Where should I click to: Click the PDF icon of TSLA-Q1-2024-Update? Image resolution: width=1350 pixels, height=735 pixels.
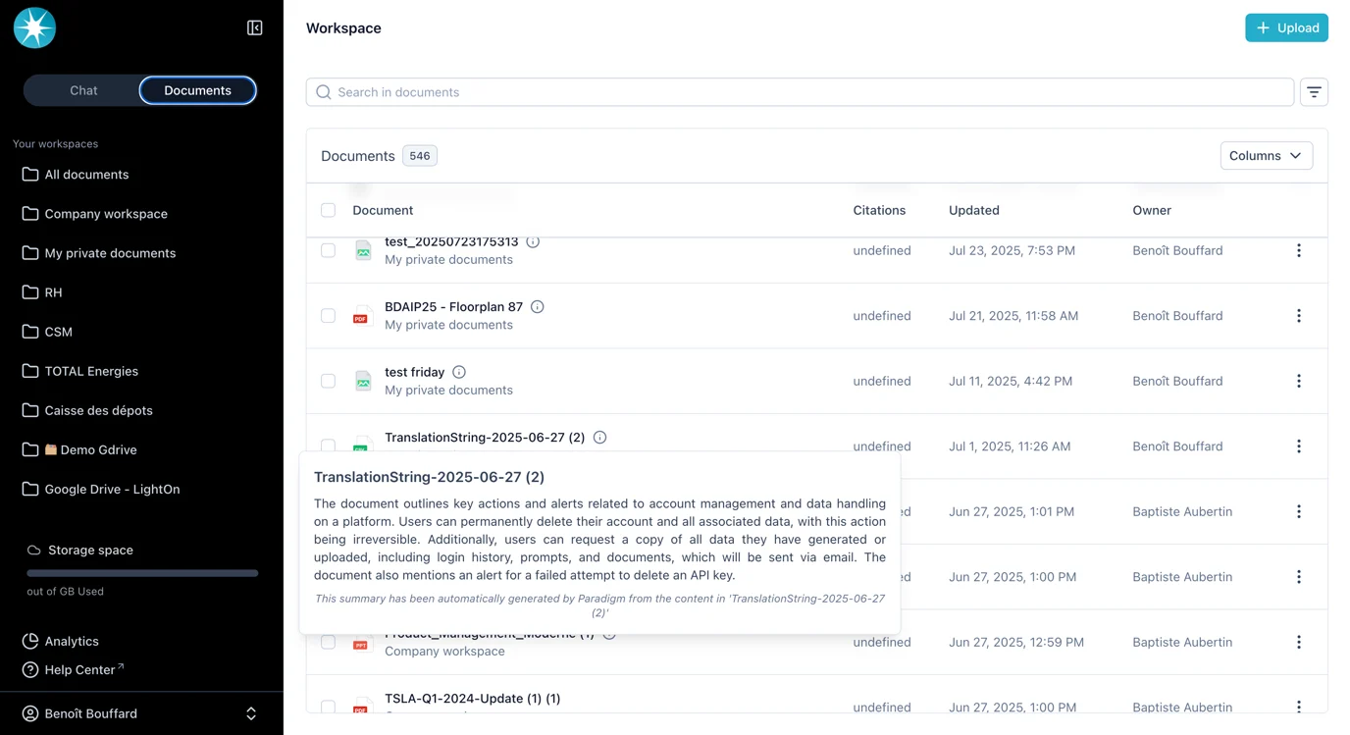point(361,708)
